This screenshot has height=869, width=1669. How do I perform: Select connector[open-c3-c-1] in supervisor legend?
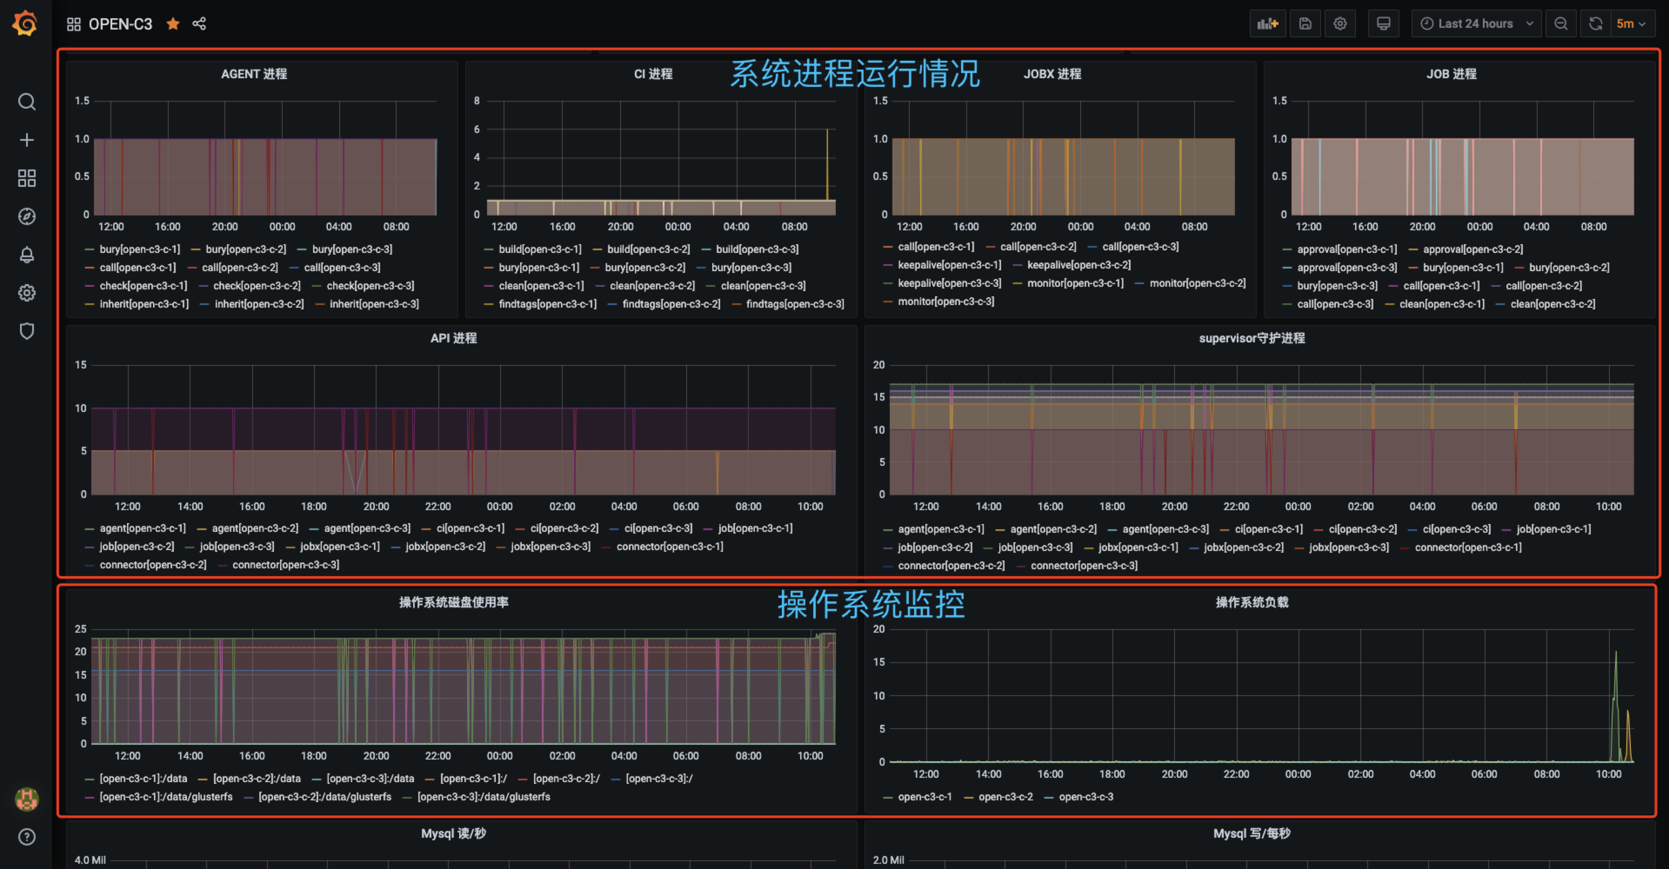1468,547
